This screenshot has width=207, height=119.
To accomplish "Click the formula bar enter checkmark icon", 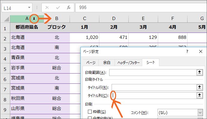I will coord(58,7).
